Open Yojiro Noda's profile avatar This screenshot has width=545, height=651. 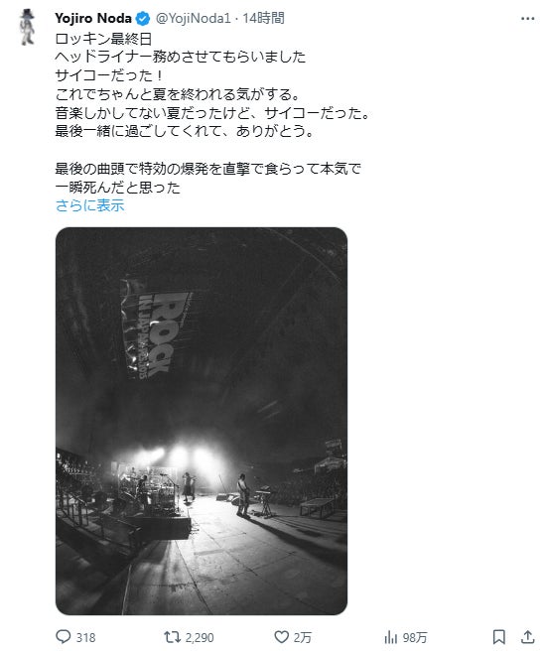coord(28,27)
